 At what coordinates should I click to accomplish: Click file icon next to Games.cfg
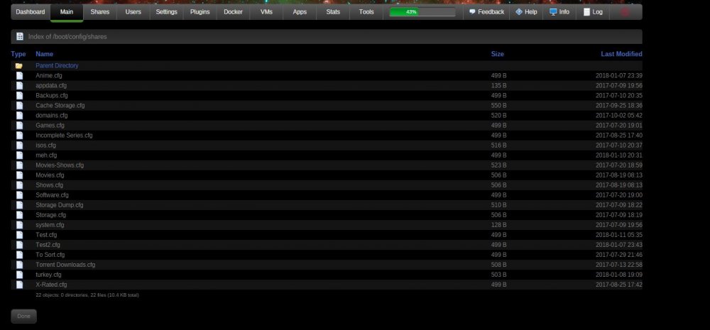[x=19, y=126]
